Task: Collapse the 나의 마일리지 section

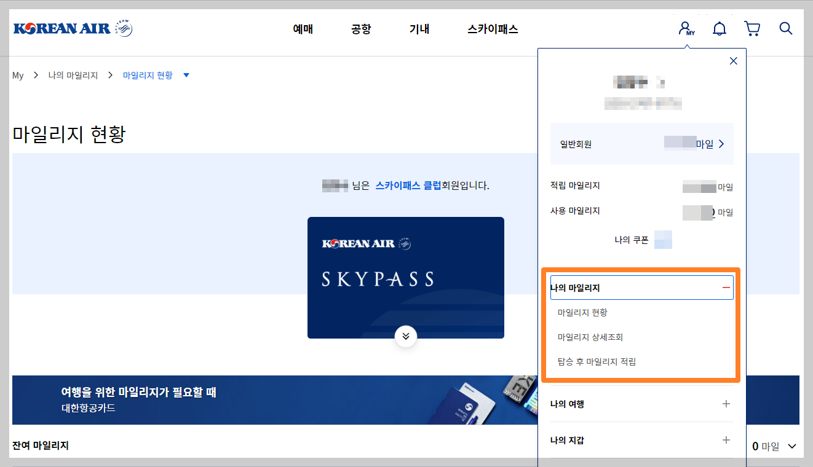Action: point(642,288)
